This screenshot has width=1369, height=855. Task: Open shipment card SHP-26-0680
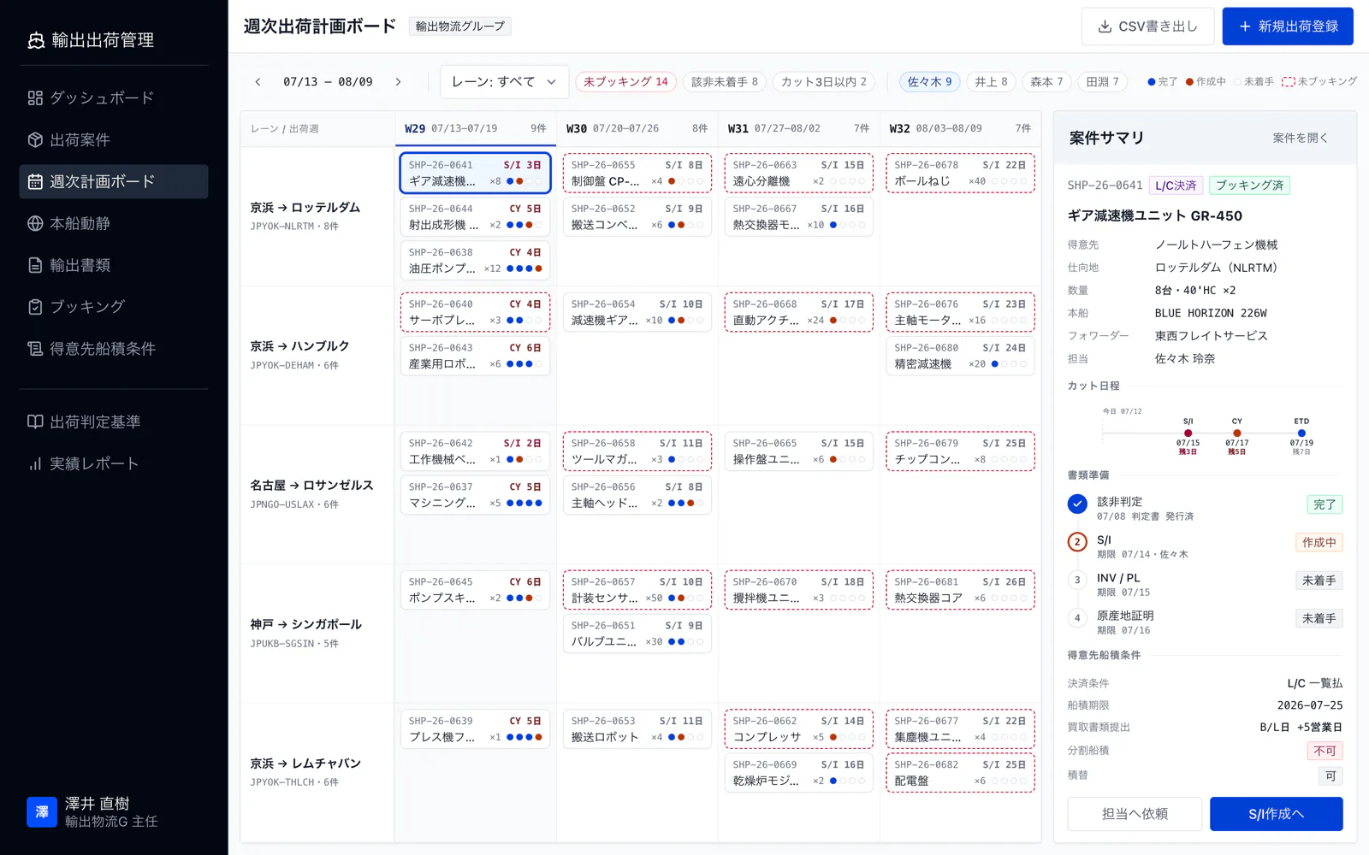point(960,356)
